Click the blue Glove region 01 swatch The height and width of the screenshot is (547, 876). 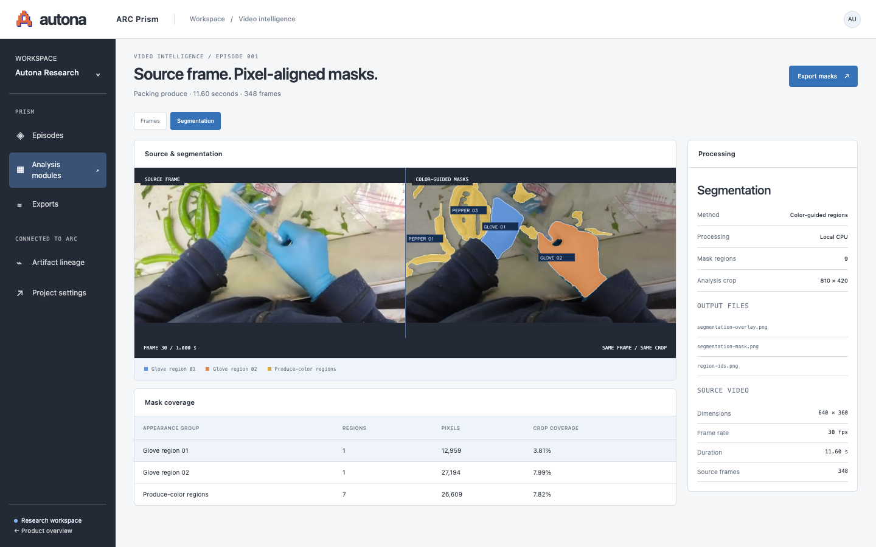(x=146, y=369)
